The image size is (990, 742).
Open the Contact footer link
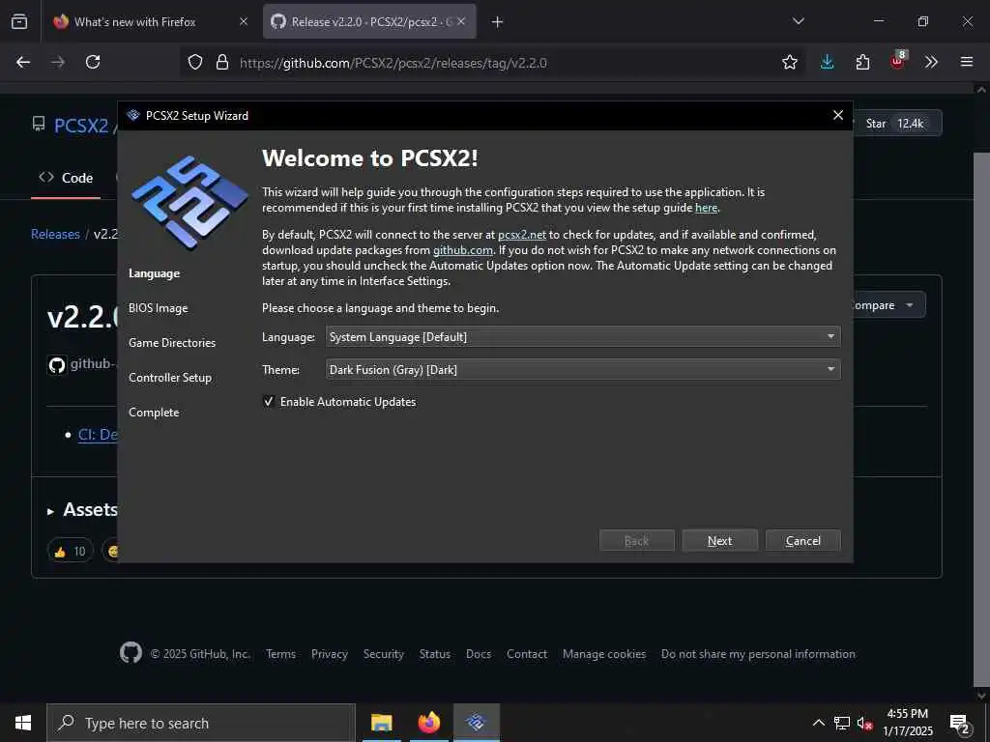click(x=527, y=654)
